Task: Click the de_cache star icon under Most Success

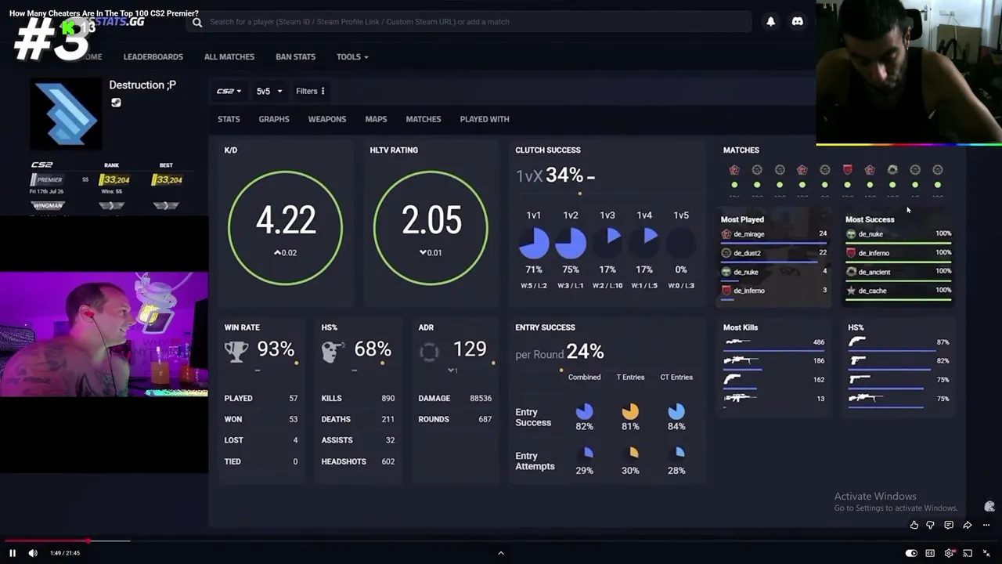Action: coord(851,291)
